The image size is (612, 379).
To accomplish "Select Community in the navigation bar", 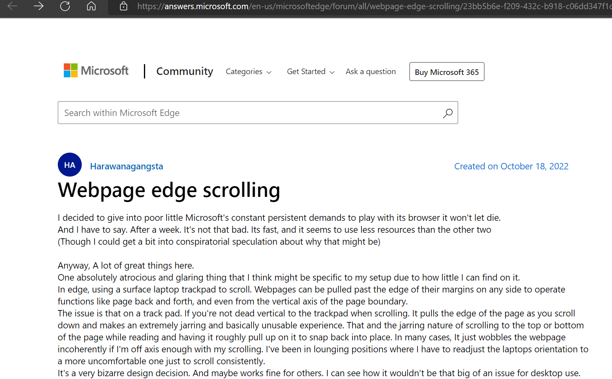I will (x=185, y=71).
